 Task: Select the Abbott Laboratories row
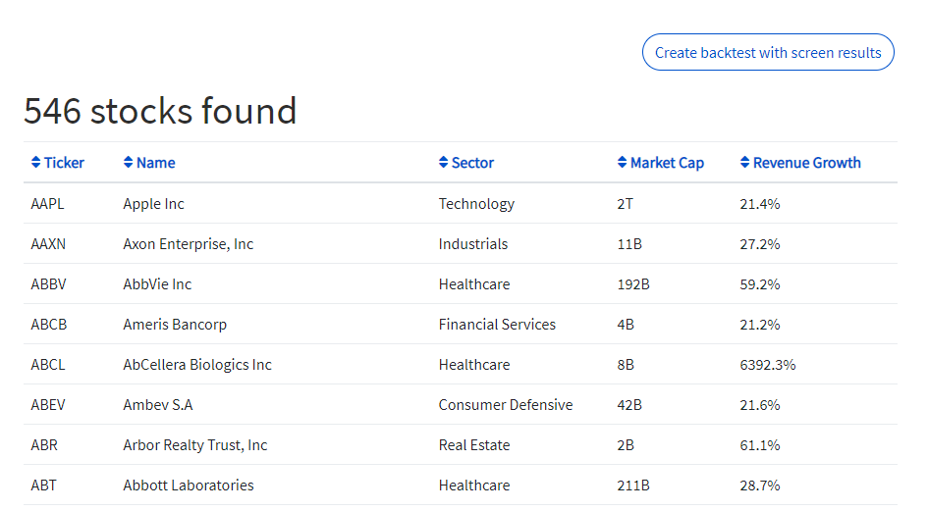tap(461, 485)
